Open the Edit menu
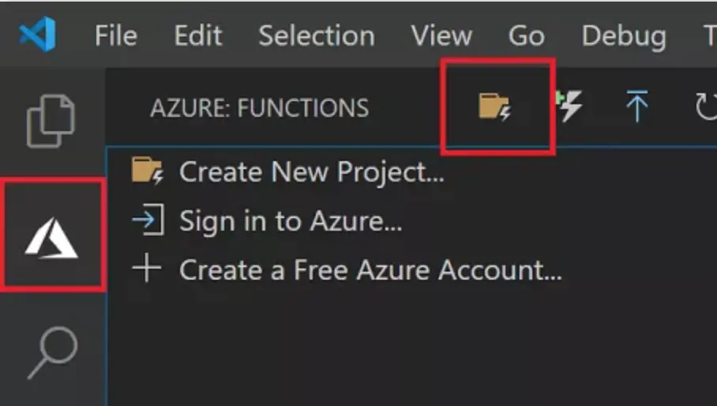The height and width of the screenshot is (406, 717). (x=198, y=36)
